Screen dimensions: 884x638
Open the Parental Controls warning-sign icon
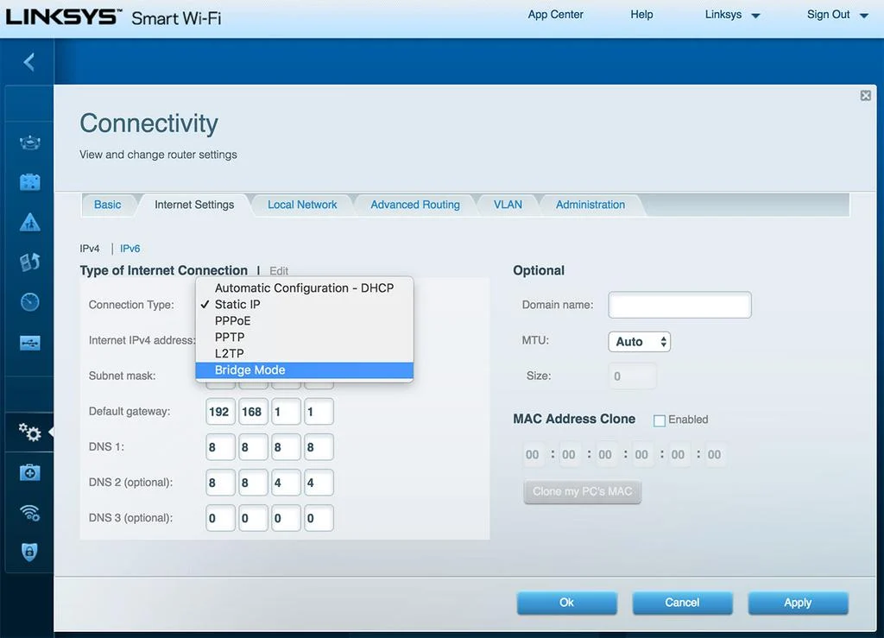pos(30,222)
